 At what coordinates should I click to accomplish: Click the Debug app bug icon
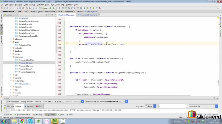coord(54,8)
